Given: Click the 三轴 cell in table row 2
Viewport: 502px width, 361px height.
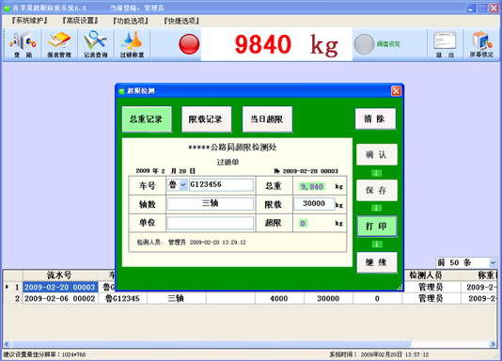Looking at the screenshot, I should [x=176, y=299].
